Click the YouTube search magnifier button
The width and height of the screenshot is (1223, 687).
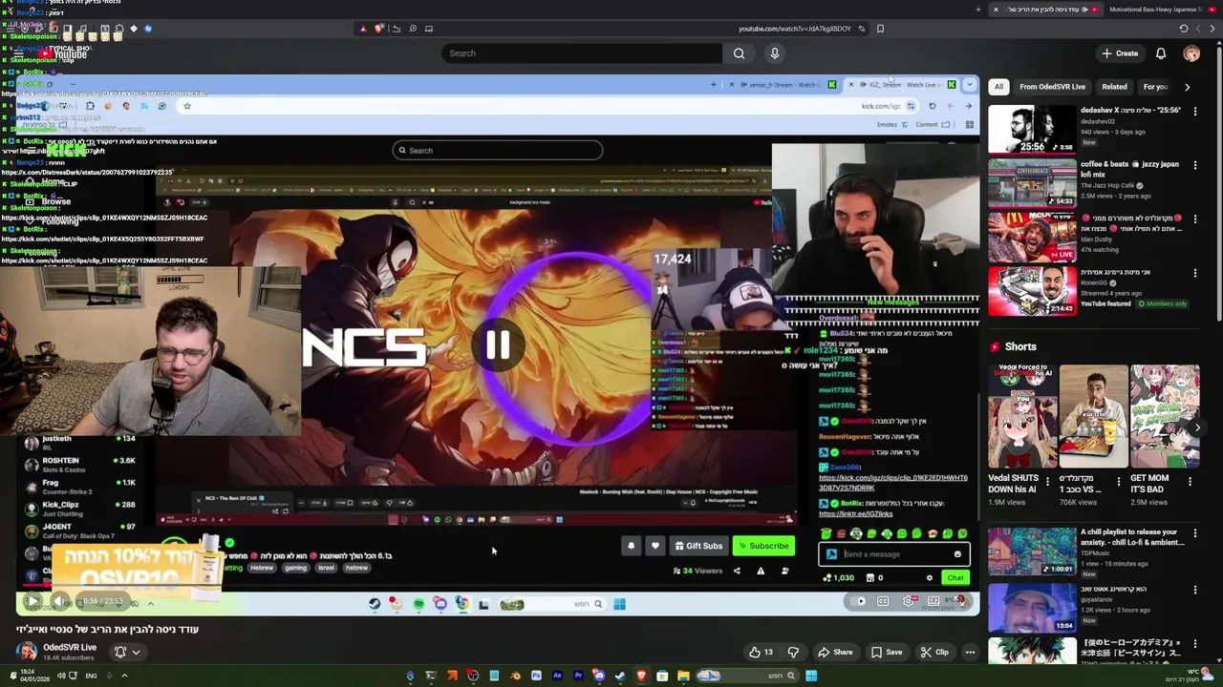click(x=739, y=53)
